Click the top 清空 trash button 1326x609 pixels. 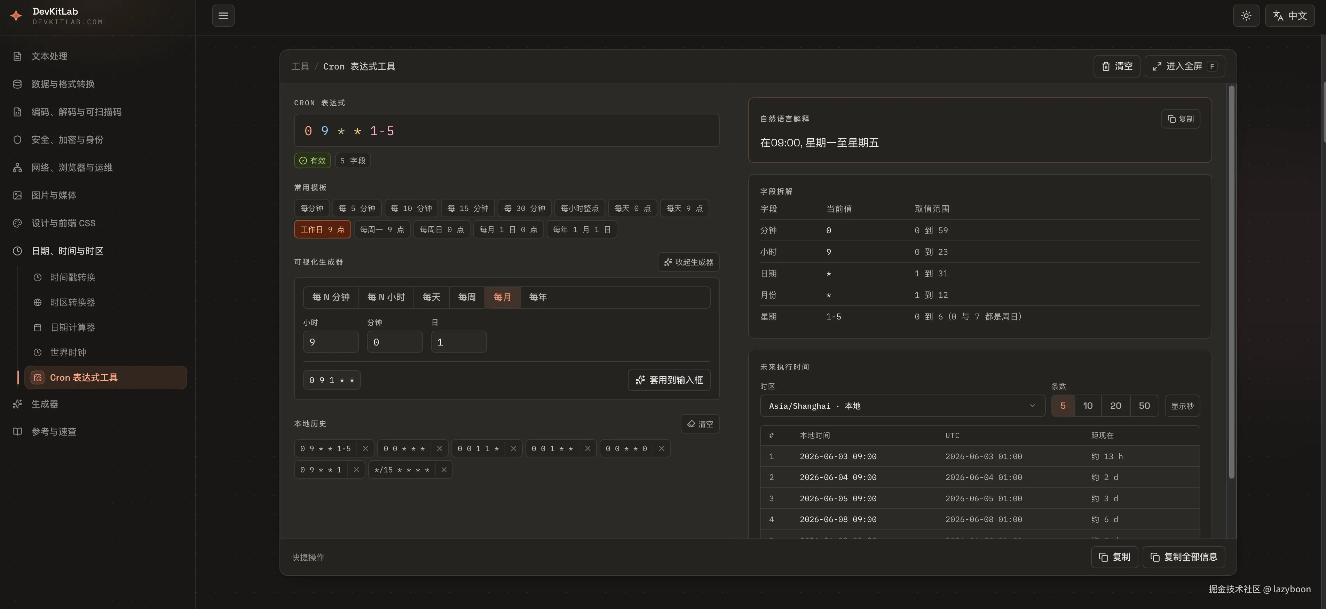[1116, 66]
